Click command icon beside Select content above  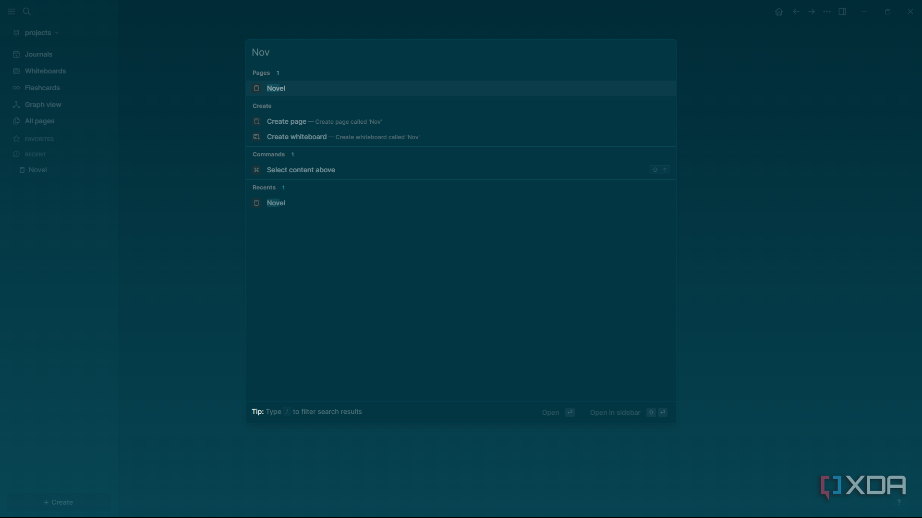point(256,170)
